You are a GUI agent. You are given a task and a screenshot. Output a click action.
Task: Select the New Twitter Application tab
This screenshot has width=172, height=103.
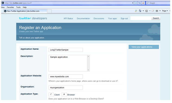pos(25,11)
